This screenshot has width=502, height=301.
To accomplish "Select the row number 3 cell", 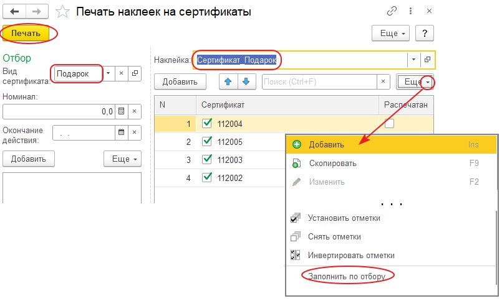I will pos(175,160).
